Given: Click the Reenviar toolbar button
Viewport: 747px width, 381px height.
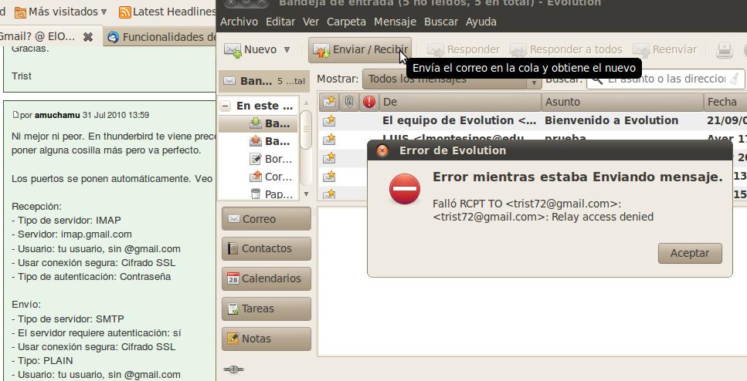Looking at the screenshot, I should pyautogui.click(x=664, y=49).
